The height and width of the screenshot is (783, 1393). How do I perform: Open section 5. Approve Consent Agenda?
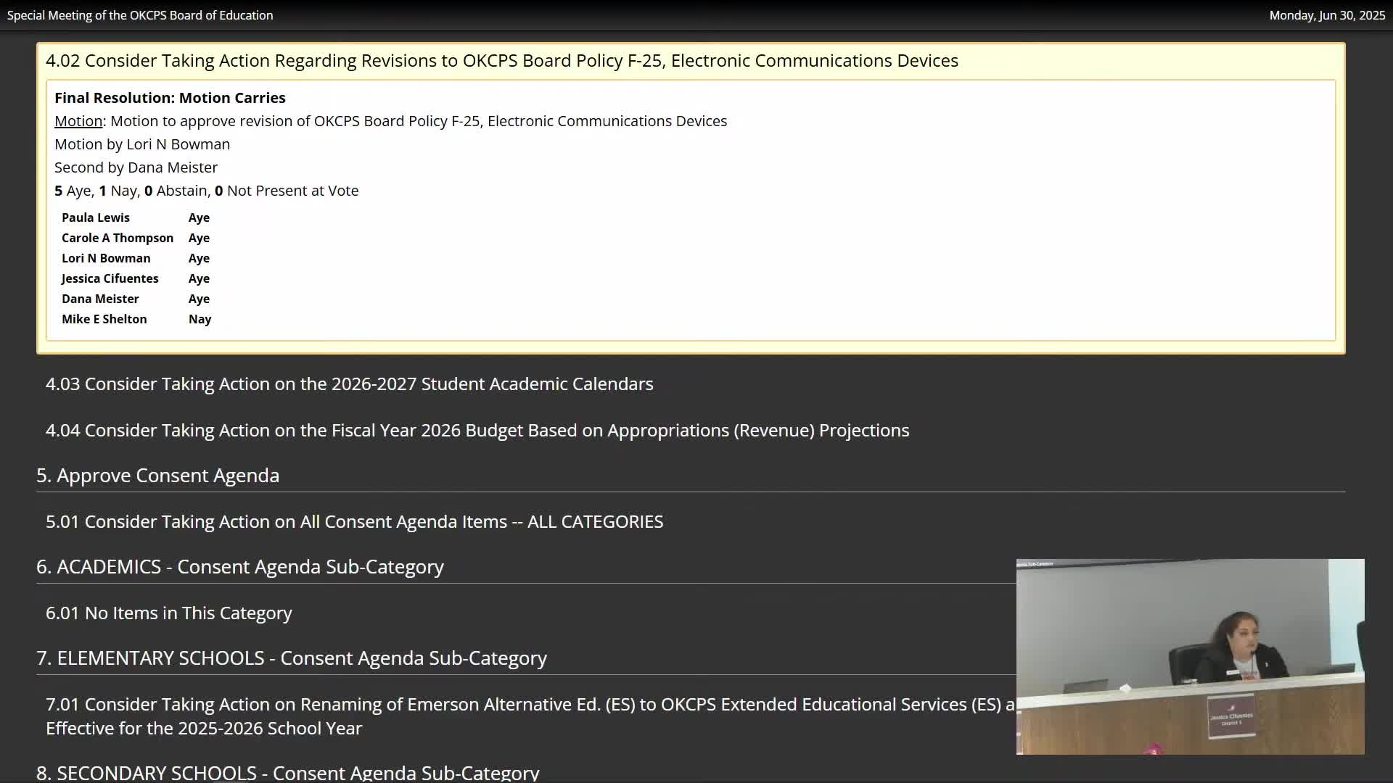[x=157, y=476]
